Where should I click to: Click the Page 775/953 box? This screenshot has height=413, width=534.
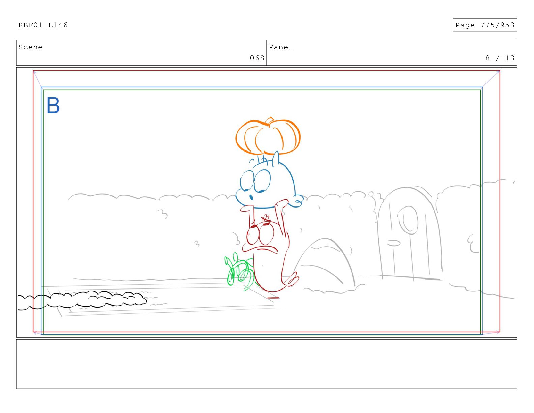click(x=485, y=25)
